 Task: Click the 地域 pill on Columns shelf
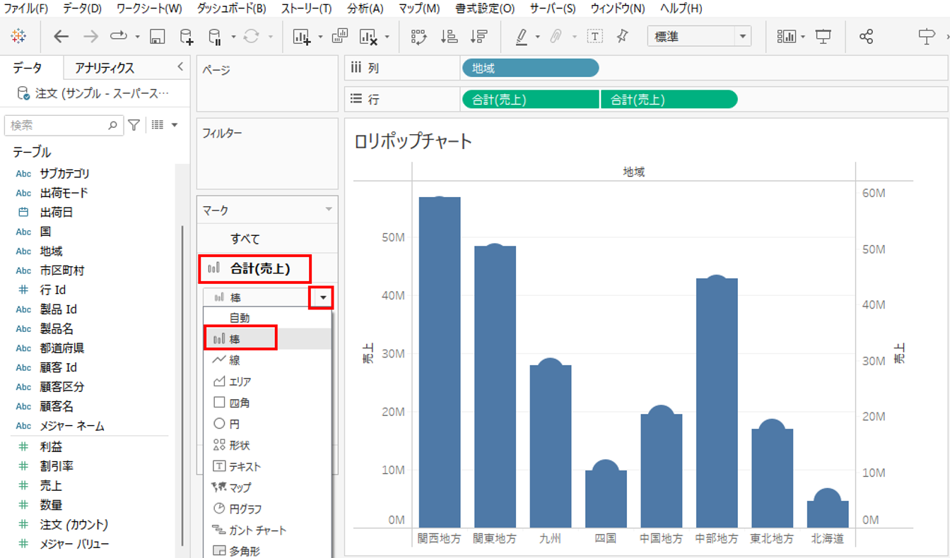(x=530, y=68)
